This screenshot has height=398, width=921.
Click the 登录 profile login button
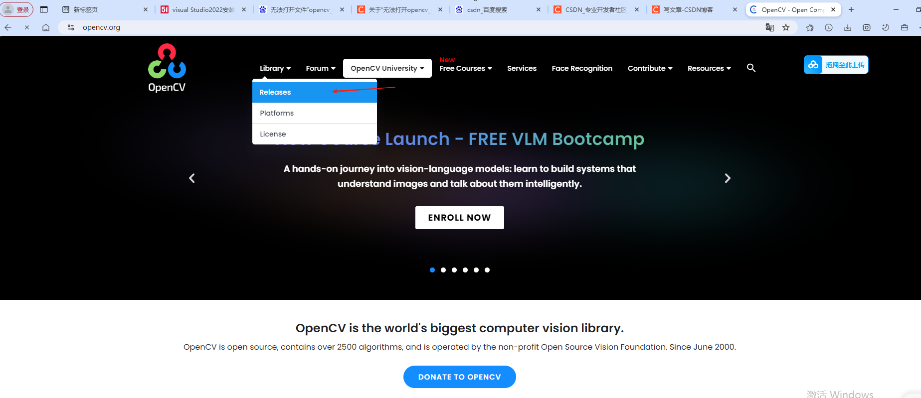[x=17, y=9]
